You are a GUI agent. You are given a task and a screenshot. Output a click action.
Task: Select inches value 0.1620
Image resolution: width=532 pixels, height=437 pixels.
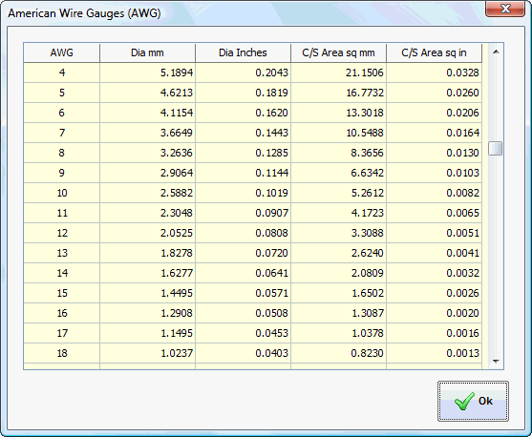click(x=243, y=113)
